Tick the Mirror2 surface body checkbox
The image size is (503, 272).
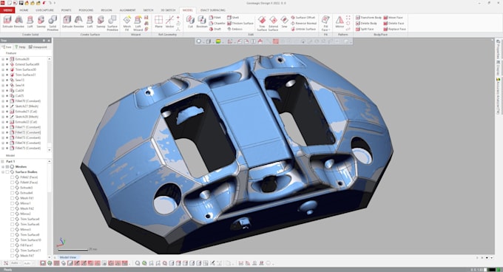[x=12, y=214]
